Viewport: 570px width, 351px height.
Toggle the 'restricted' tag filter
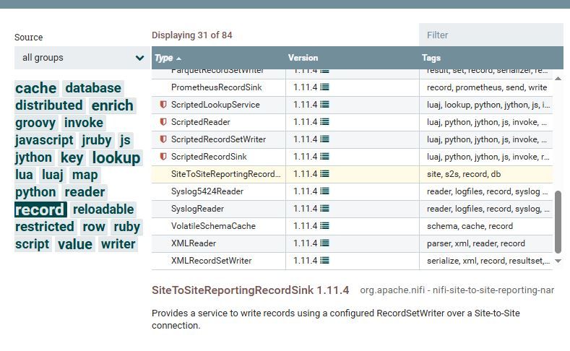point(44,227)
